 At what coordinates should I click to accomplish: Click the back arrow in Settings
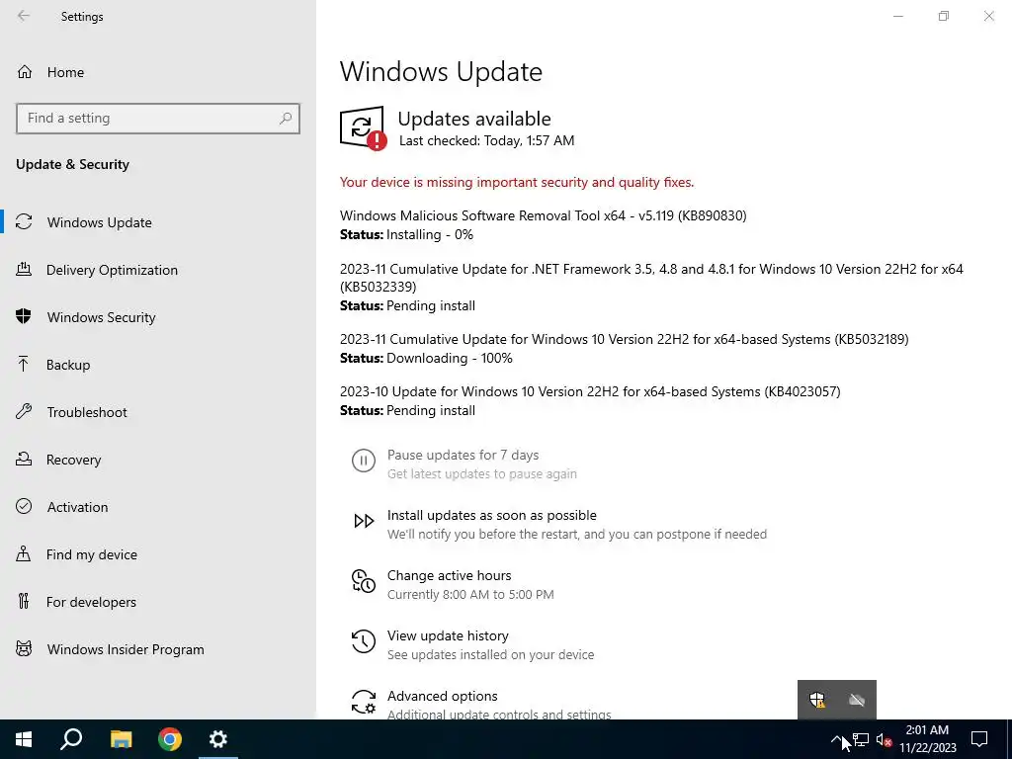point(24,16)
